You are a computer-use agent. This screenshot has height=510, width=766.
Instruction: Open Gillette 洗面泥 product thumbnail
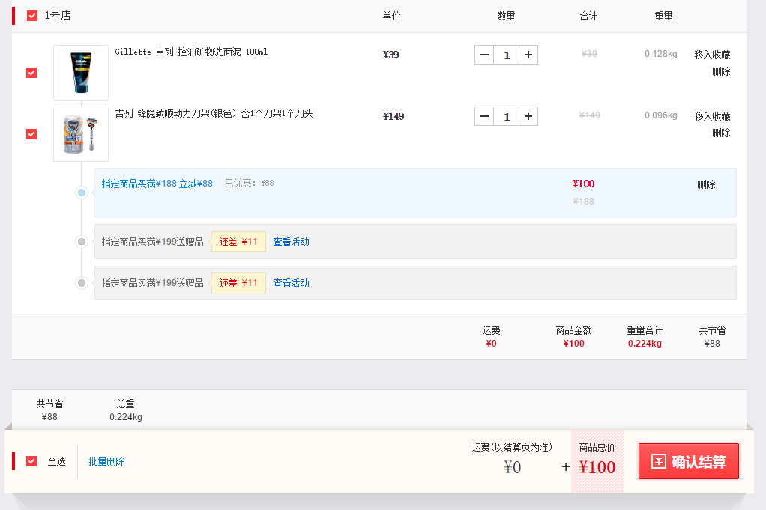coord(81,73)
